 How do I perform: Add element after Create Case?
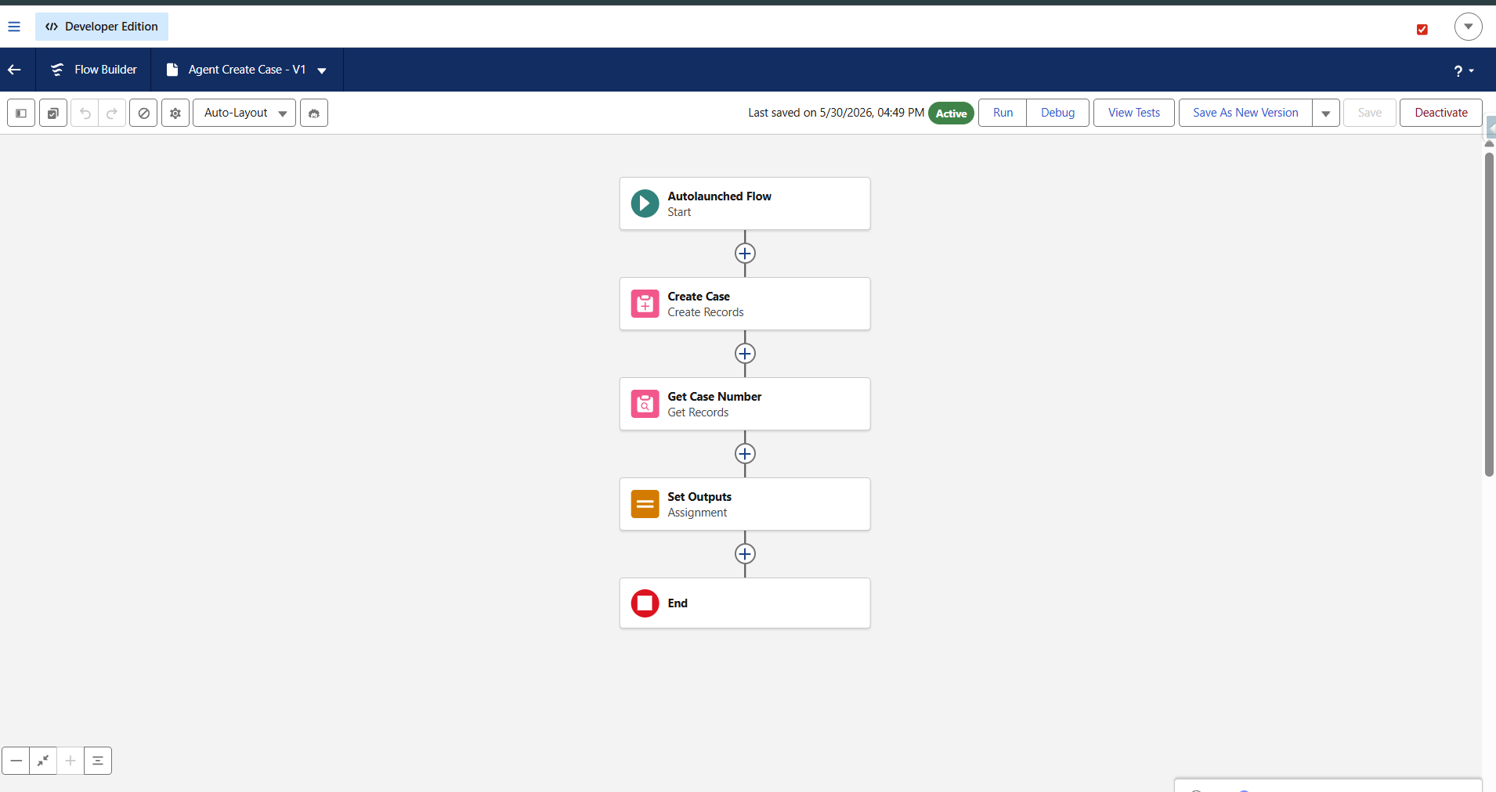coord(745,354)
